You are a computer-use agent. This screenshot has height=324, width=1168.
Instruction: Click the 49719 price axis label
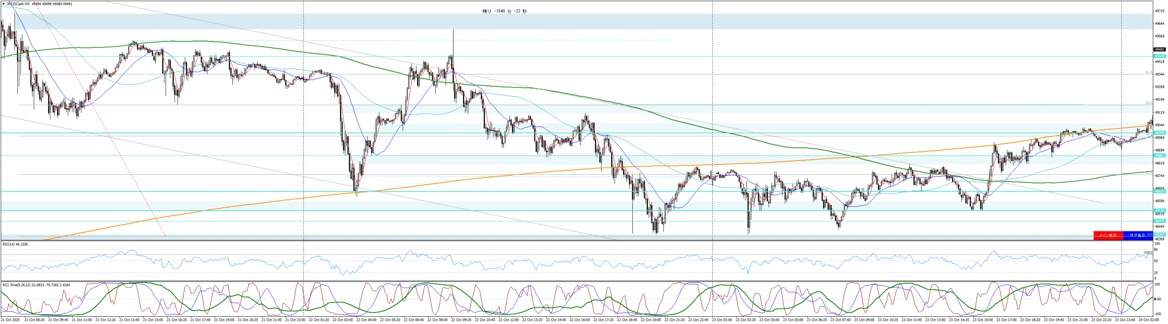1159,11
